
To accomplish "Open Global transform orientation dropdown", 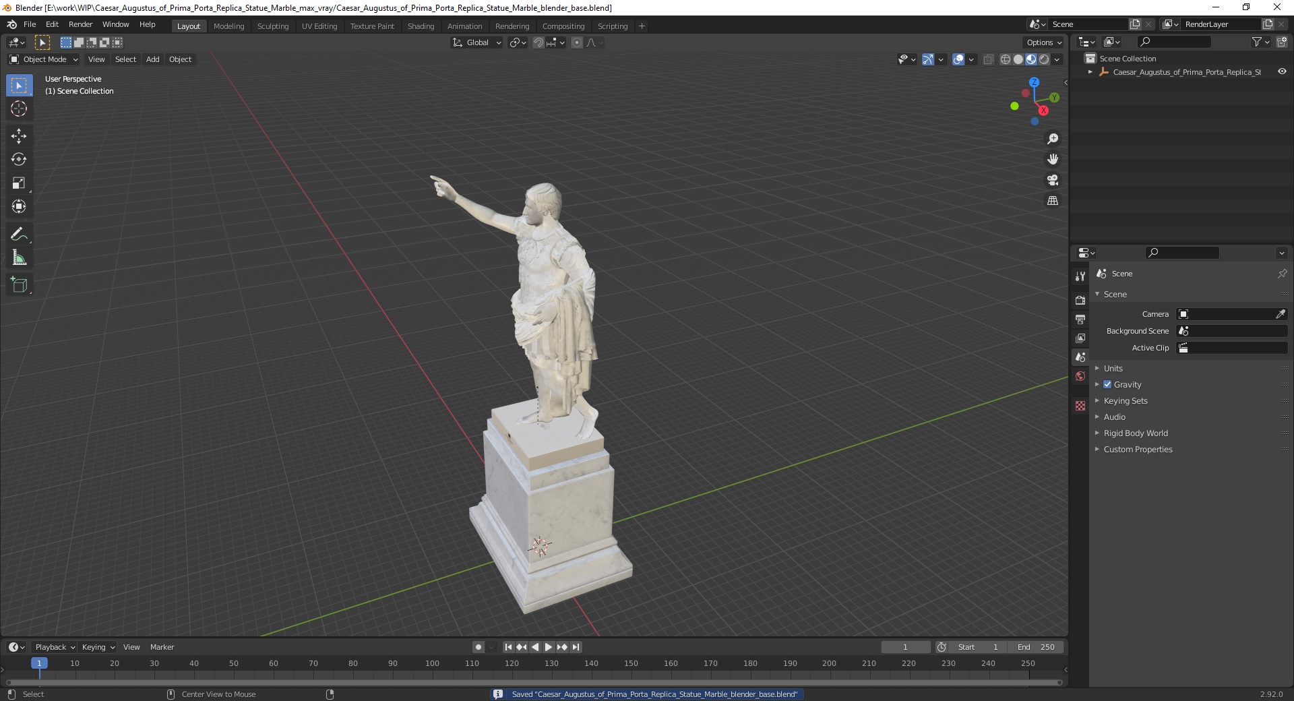I will click(x=477, y=42).
